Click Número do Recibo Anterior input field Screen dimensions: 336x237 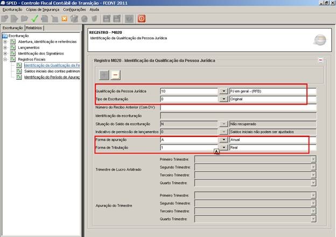tap(238, 107)
